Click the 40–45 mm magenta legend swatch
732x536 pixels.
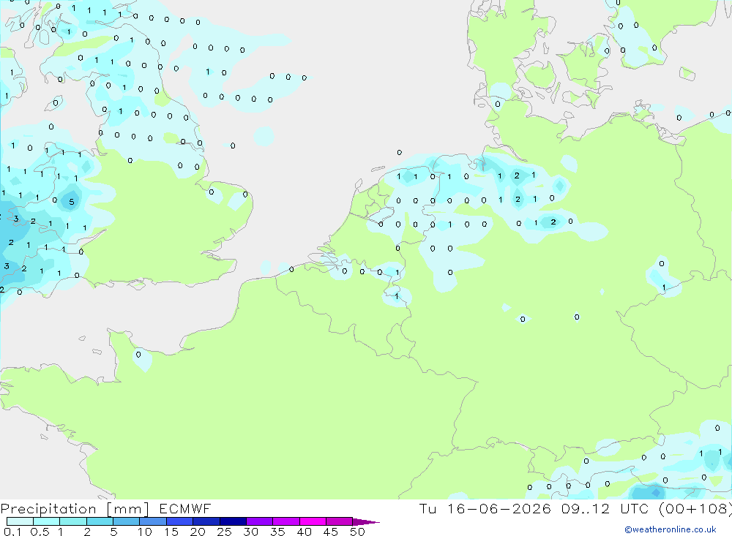313,521
